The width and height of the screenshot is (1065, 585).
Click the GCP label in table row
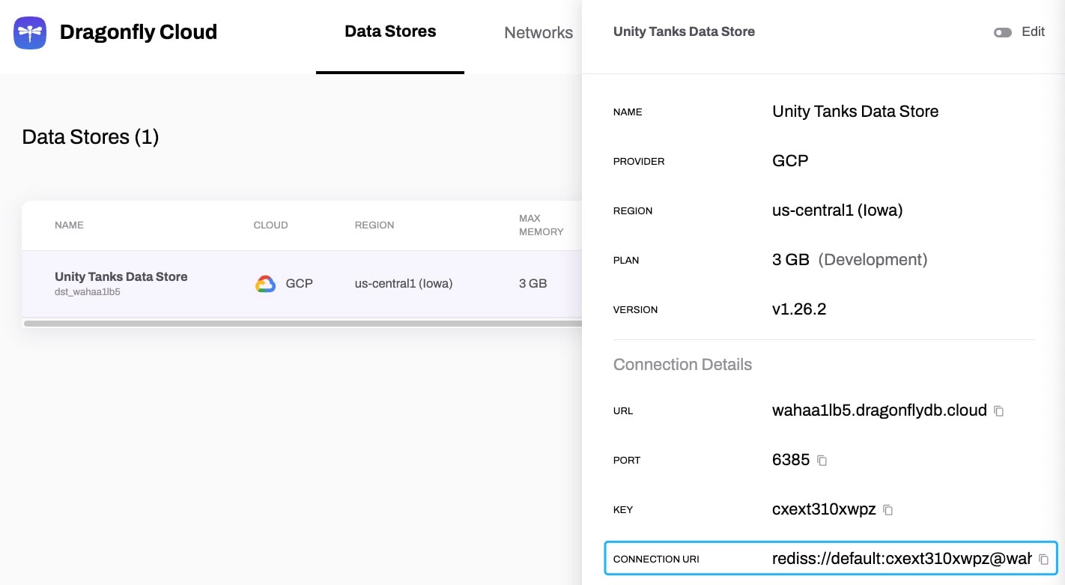click(299, 284)
